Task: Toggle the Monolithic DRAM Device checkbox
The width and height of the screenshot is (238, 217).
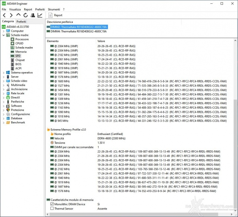Action: pyautogui.click(x=52, y=204)
